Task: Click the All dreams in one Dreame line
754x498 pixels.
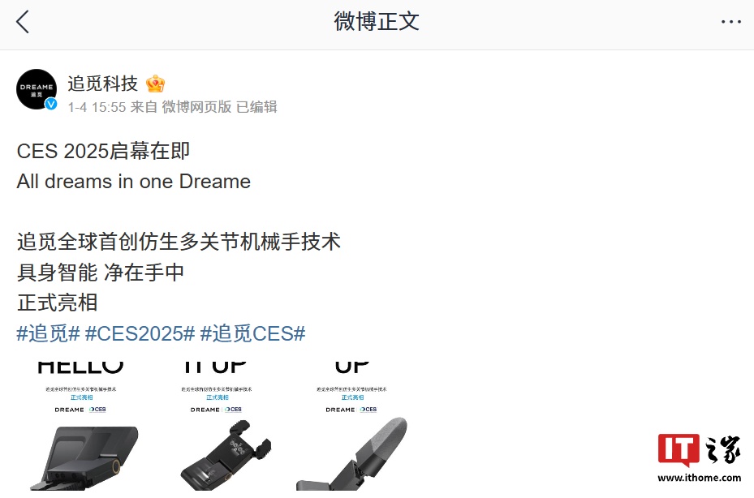Action: [134, 182]
